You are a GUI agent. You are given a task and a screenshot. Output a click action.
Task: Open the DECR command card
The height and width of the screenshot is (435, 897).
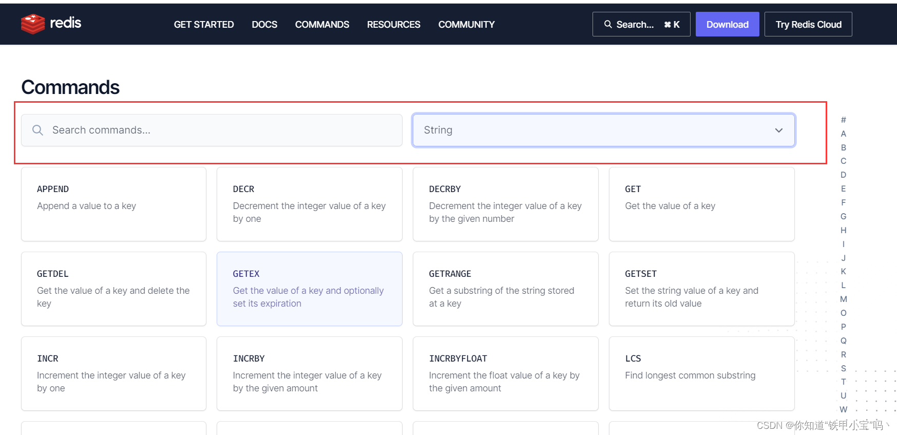coord(310,204)
